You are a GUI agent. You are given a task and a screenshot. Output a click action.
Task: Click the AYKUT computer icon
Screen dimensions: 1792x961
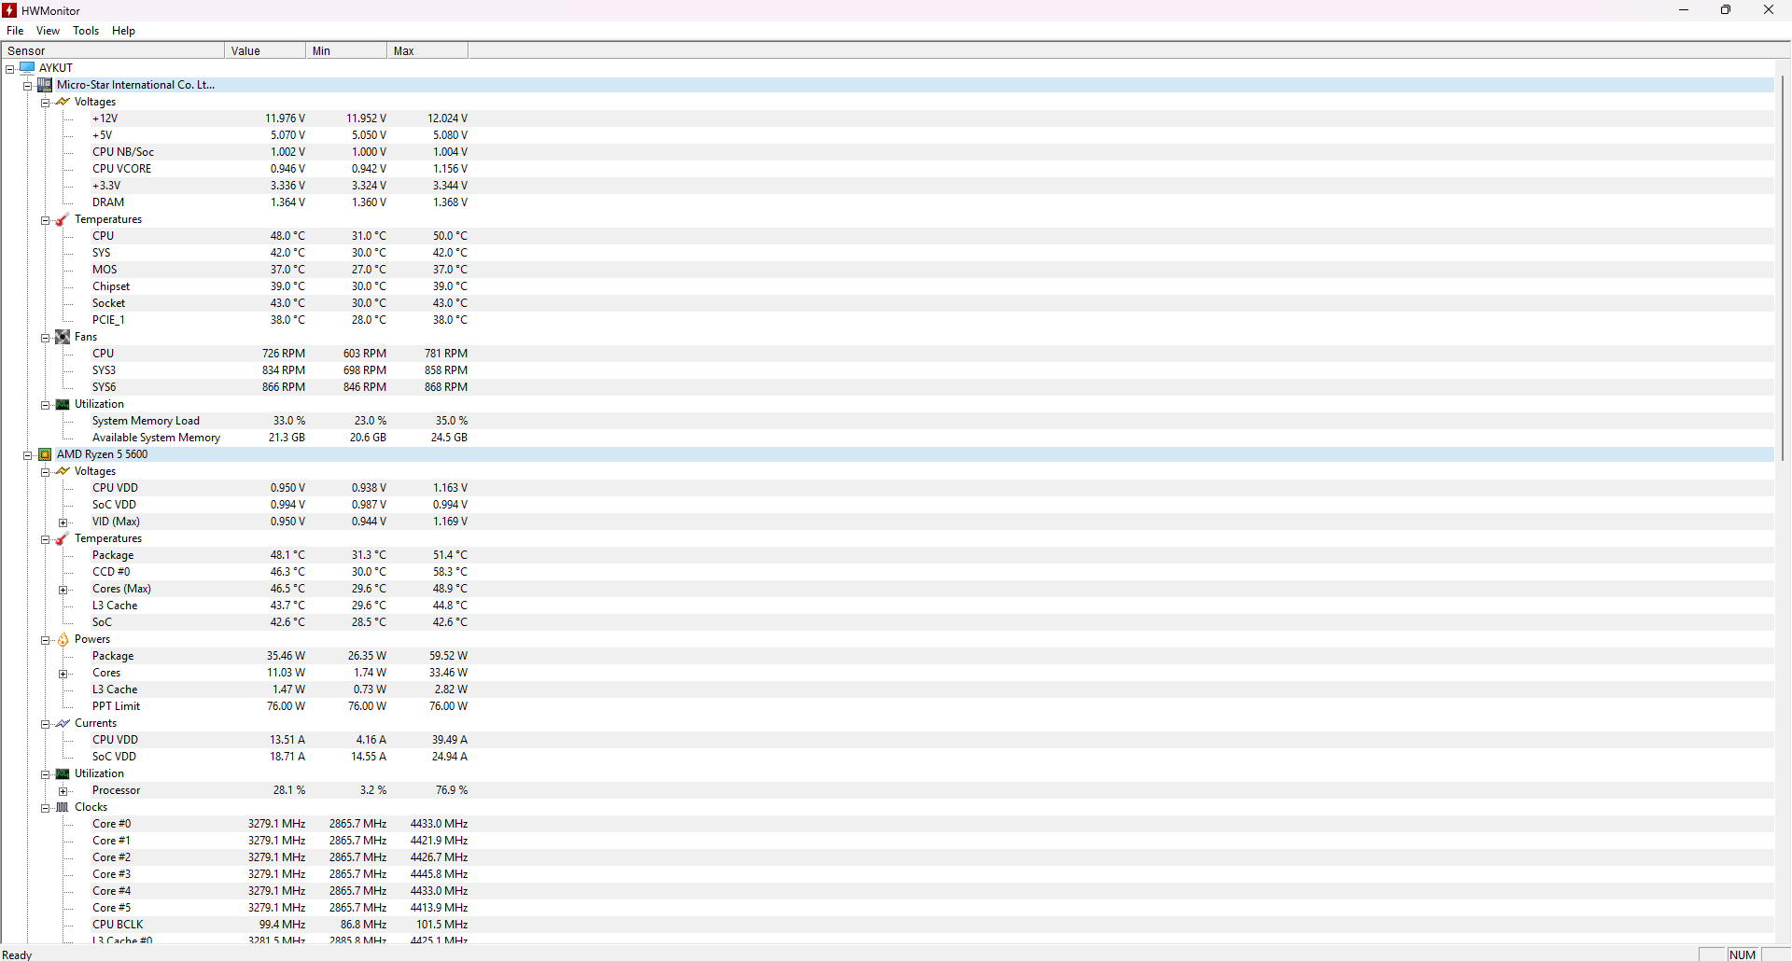(27, 67)
